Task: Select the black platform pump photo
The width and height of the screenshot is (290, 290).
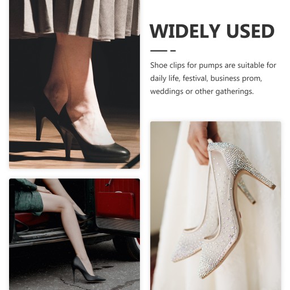Action: (74, 84)
